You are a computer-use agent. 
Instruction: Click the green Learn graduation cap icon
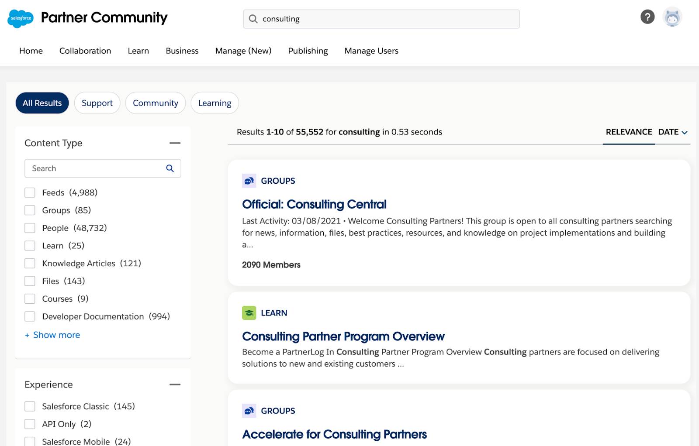tap(249, 313)
